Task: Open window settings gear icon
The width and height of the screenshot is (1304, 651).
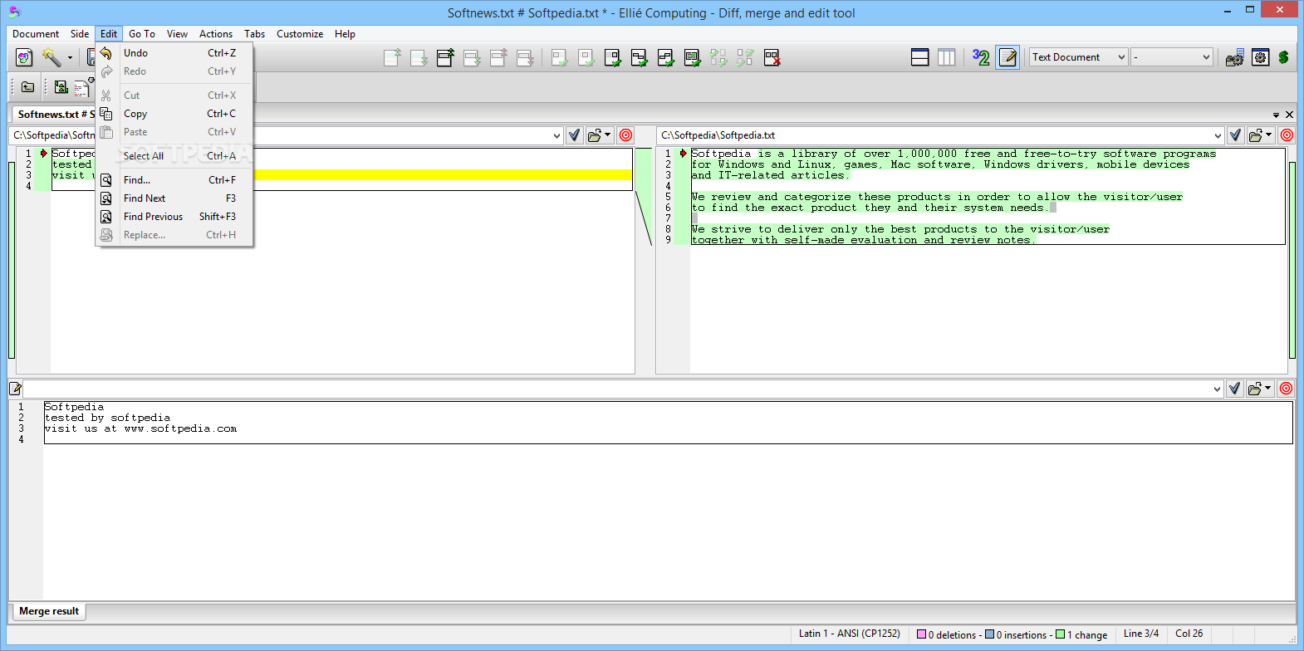Action: point(1260,57)
